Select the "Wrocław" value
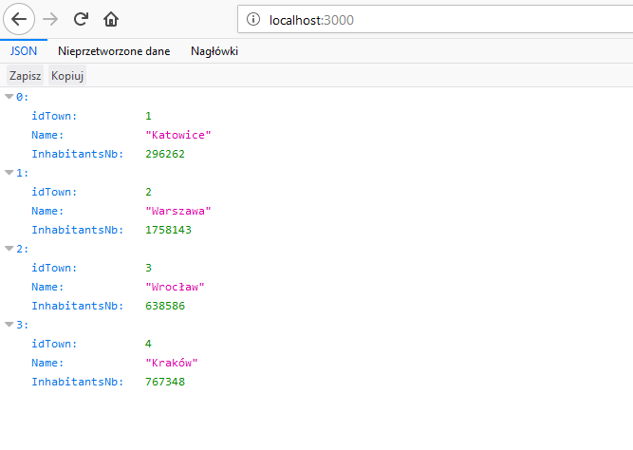The width and height of the screenshot is (633, 450). [175, 287]
